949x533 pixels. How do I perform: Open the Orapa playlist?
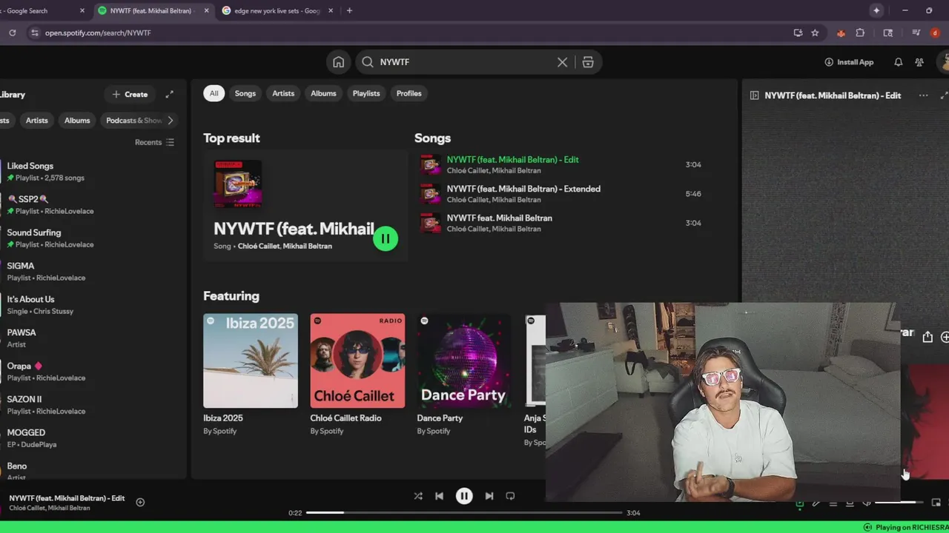coord(90,372)
